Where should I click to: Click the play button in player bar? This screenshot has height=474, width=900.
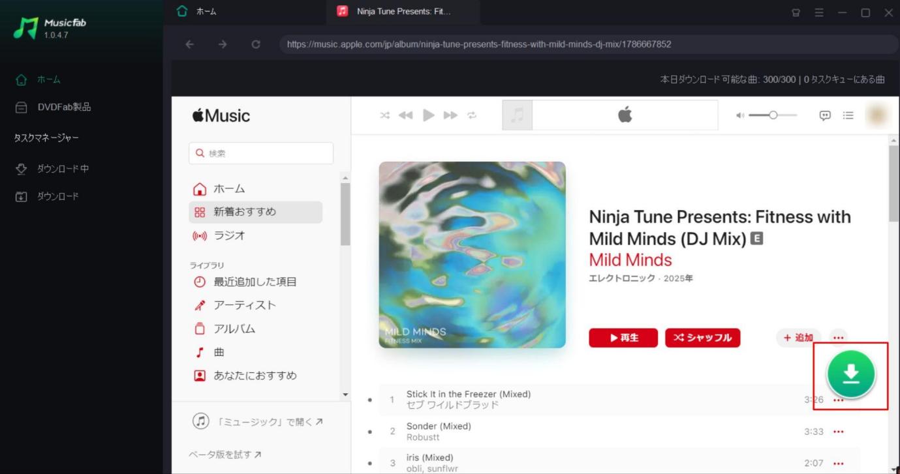428,115
